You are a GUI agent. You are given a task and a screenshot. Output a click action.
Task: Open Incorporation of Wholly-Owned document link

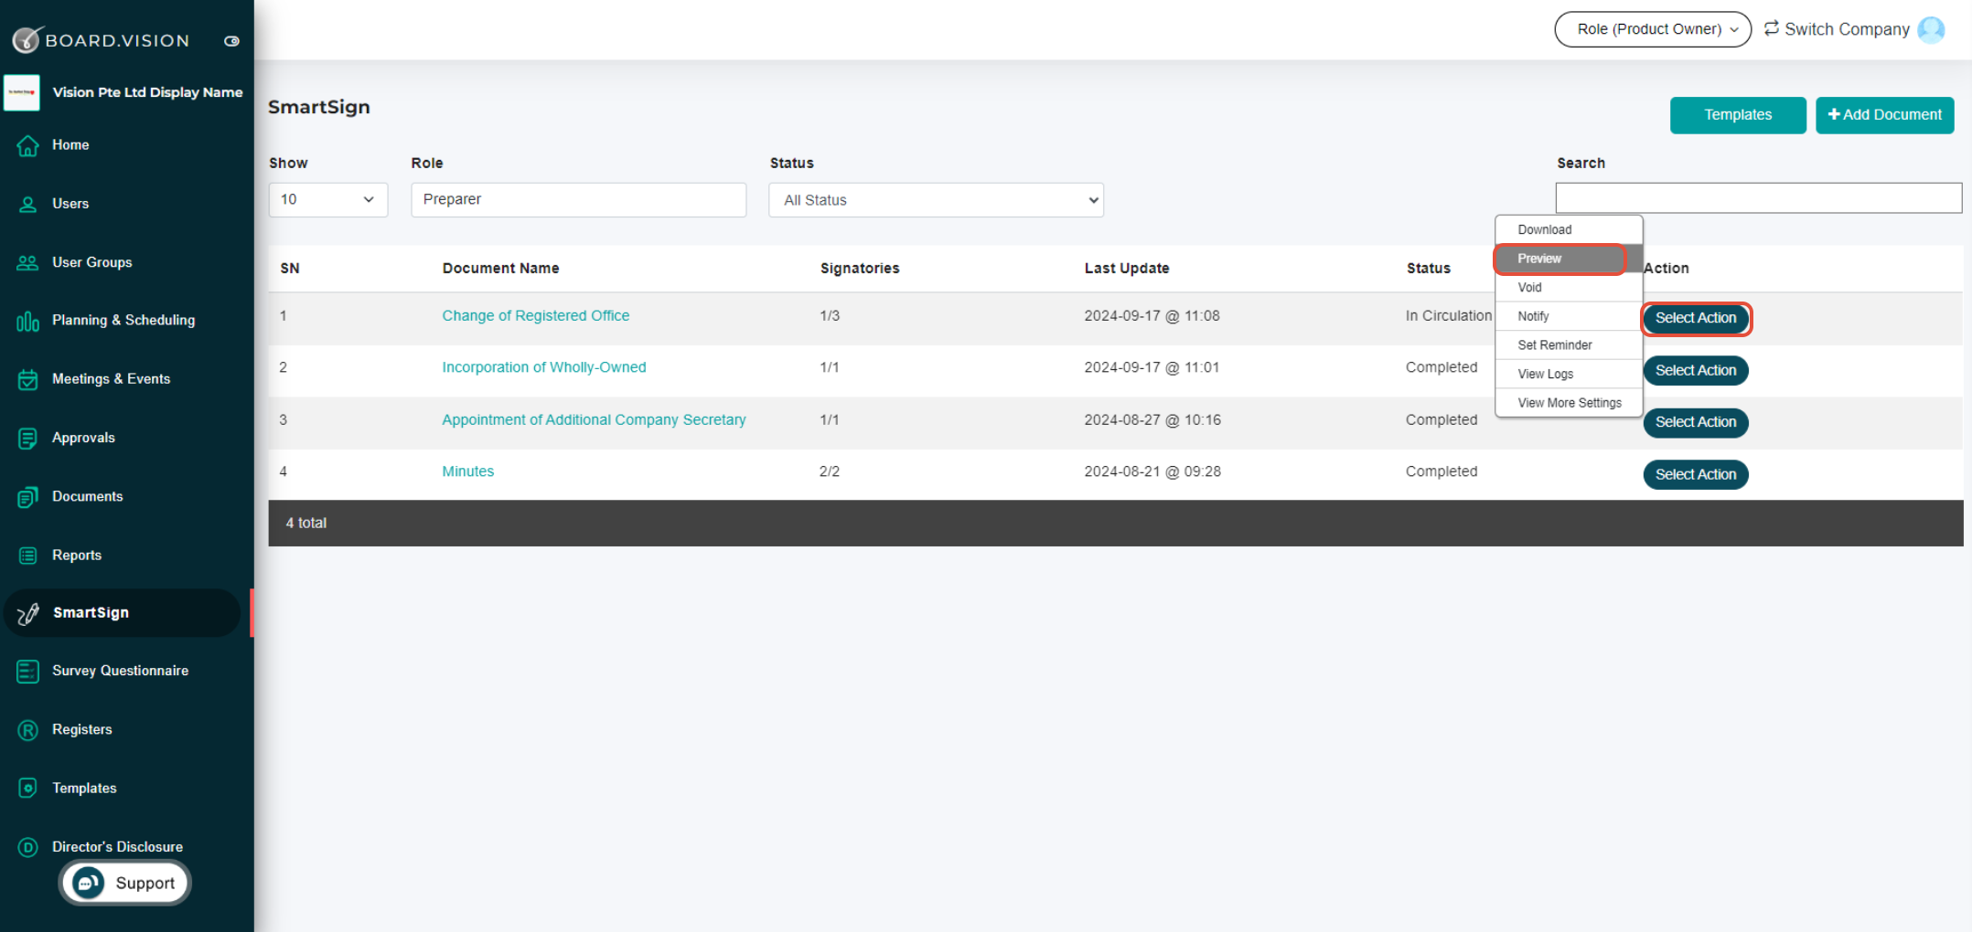544,367
